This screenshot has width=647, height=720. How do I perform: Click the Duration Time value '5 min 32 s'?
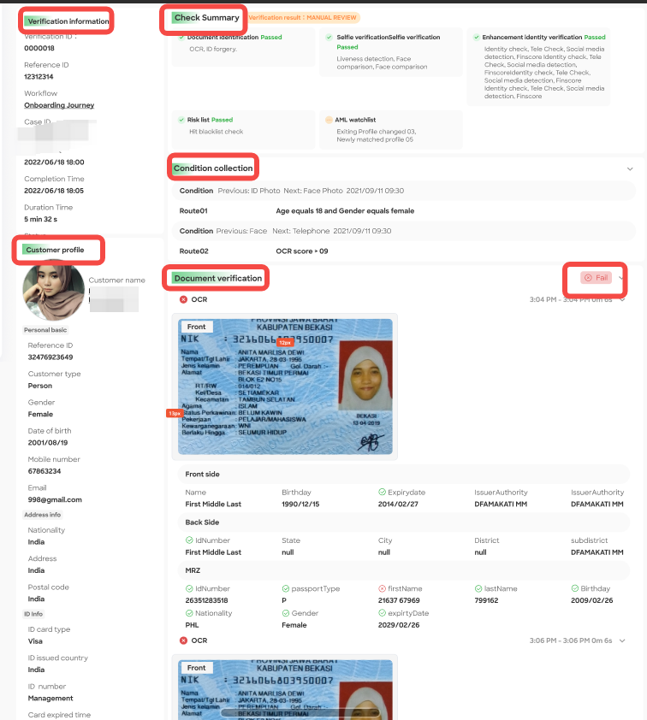tap(40, 219)
